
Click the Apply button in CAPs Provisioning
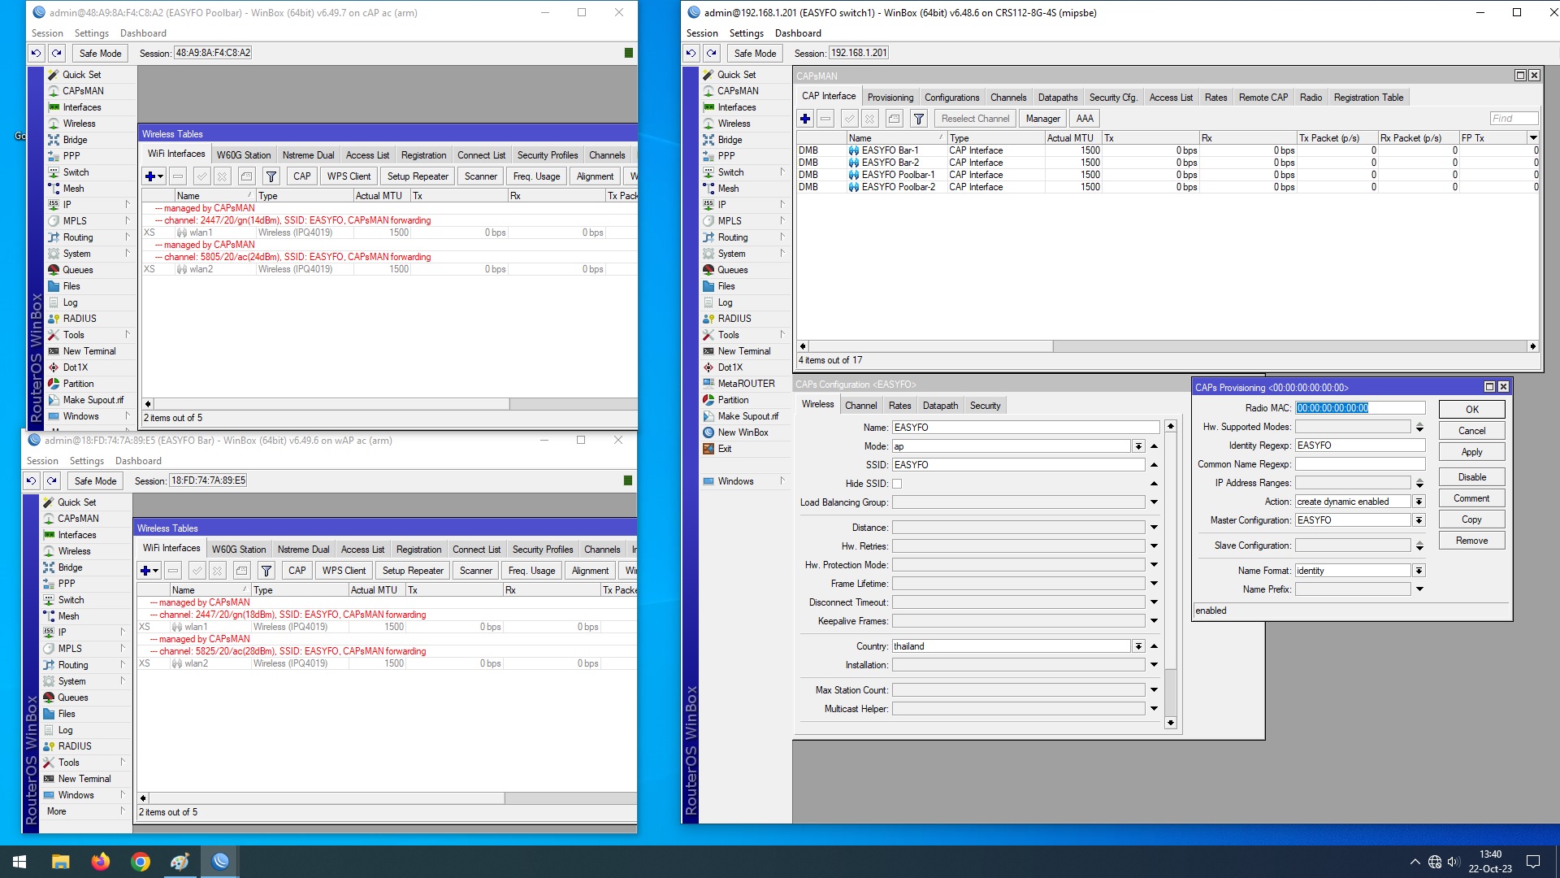(x=1471, y=452)
